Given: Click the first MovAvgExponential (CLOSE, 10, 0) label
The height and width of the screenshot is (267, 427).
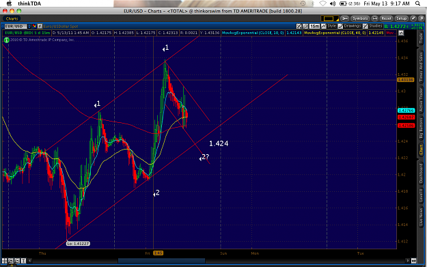Looking at the screenshot, I should 253,33.
